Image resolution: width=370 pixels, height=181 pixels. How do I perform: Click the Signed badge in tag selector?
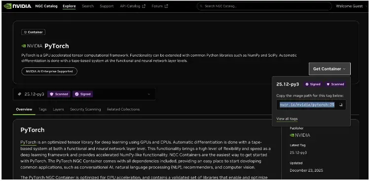82,94
